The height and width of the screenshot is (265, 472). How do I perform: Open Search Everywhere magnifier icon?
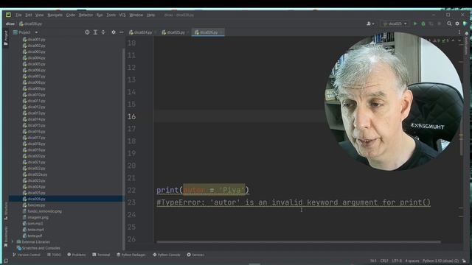click(449, 24)
